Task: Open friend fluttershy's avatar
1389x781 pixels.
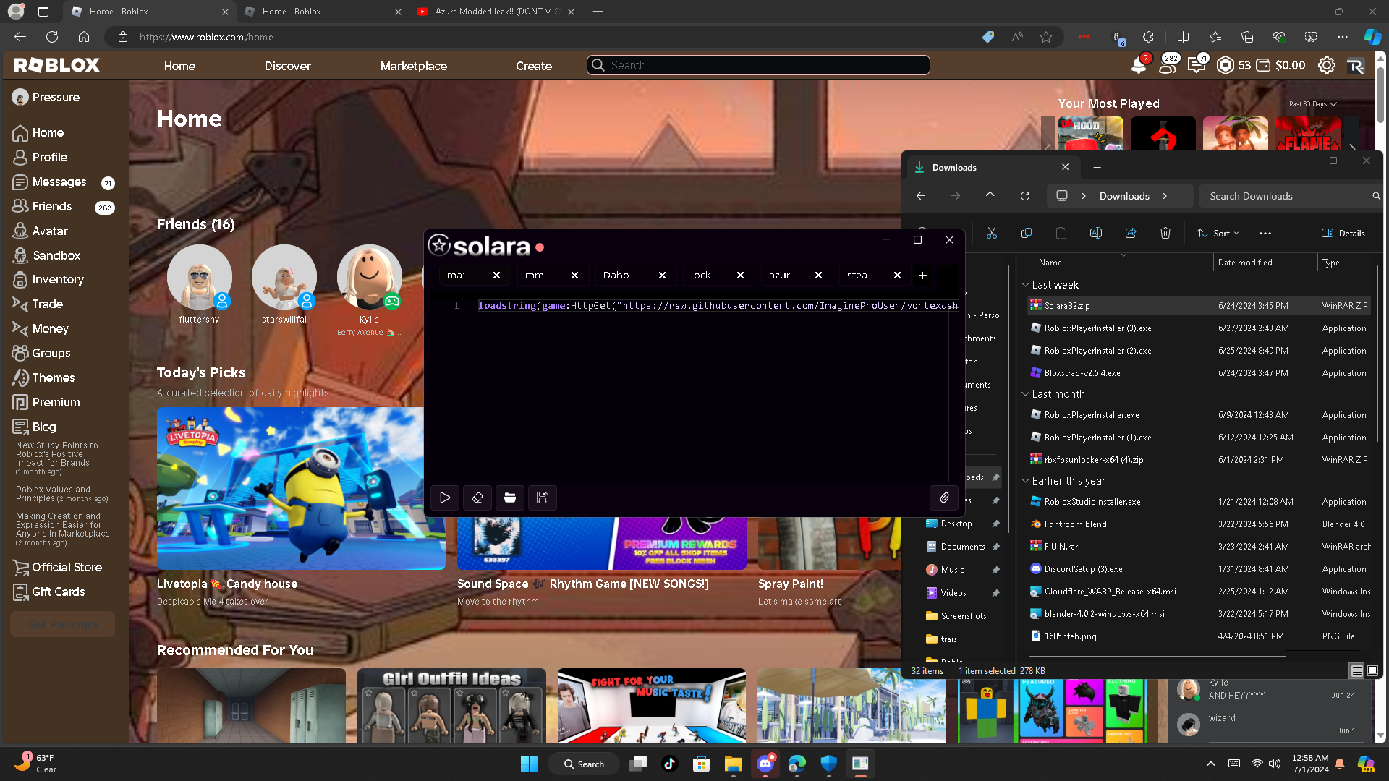Action: [199, 277]
